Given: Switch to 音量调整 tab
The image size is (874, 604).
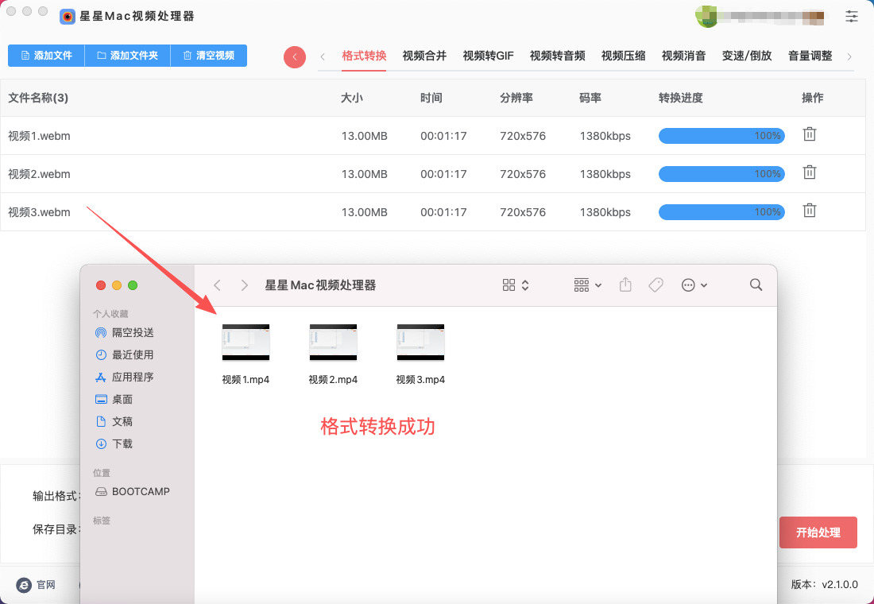Looking at the screenshot, I should [810, 56].
